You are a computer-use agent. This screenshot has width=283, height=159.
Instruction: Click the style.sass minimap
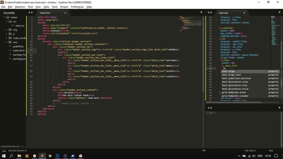click(x=275, y=30)
